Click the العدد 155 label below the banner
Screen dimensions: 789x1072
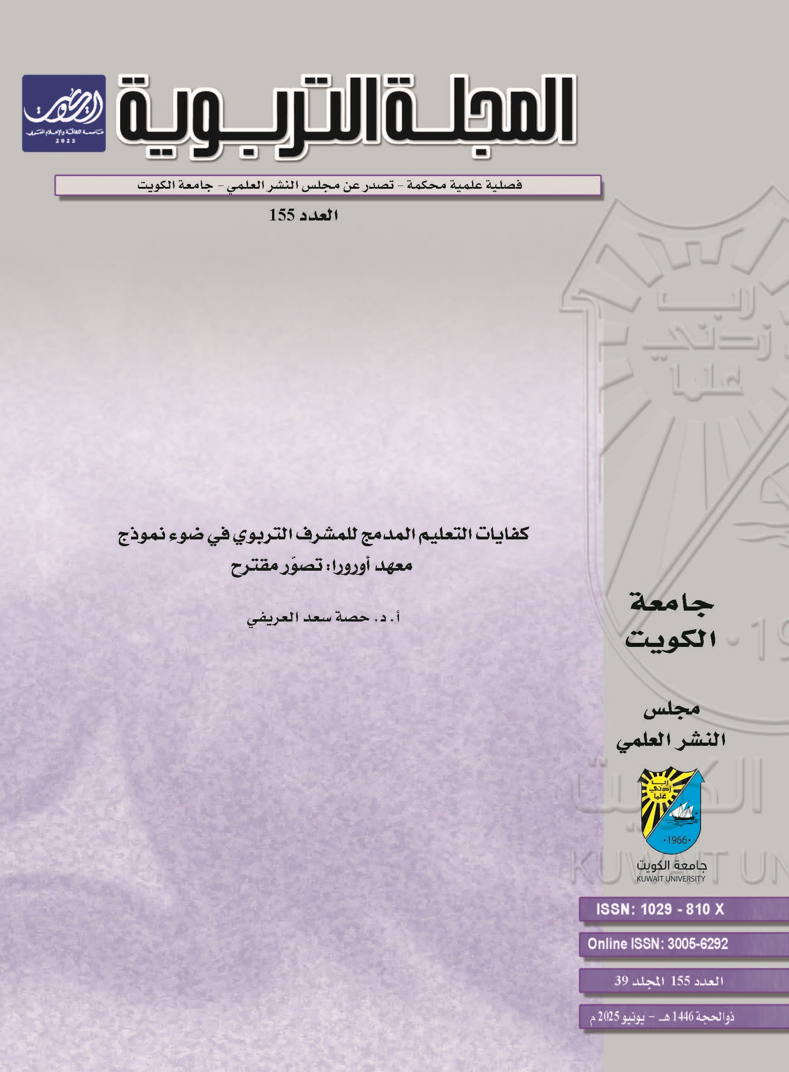pos(304,216)
